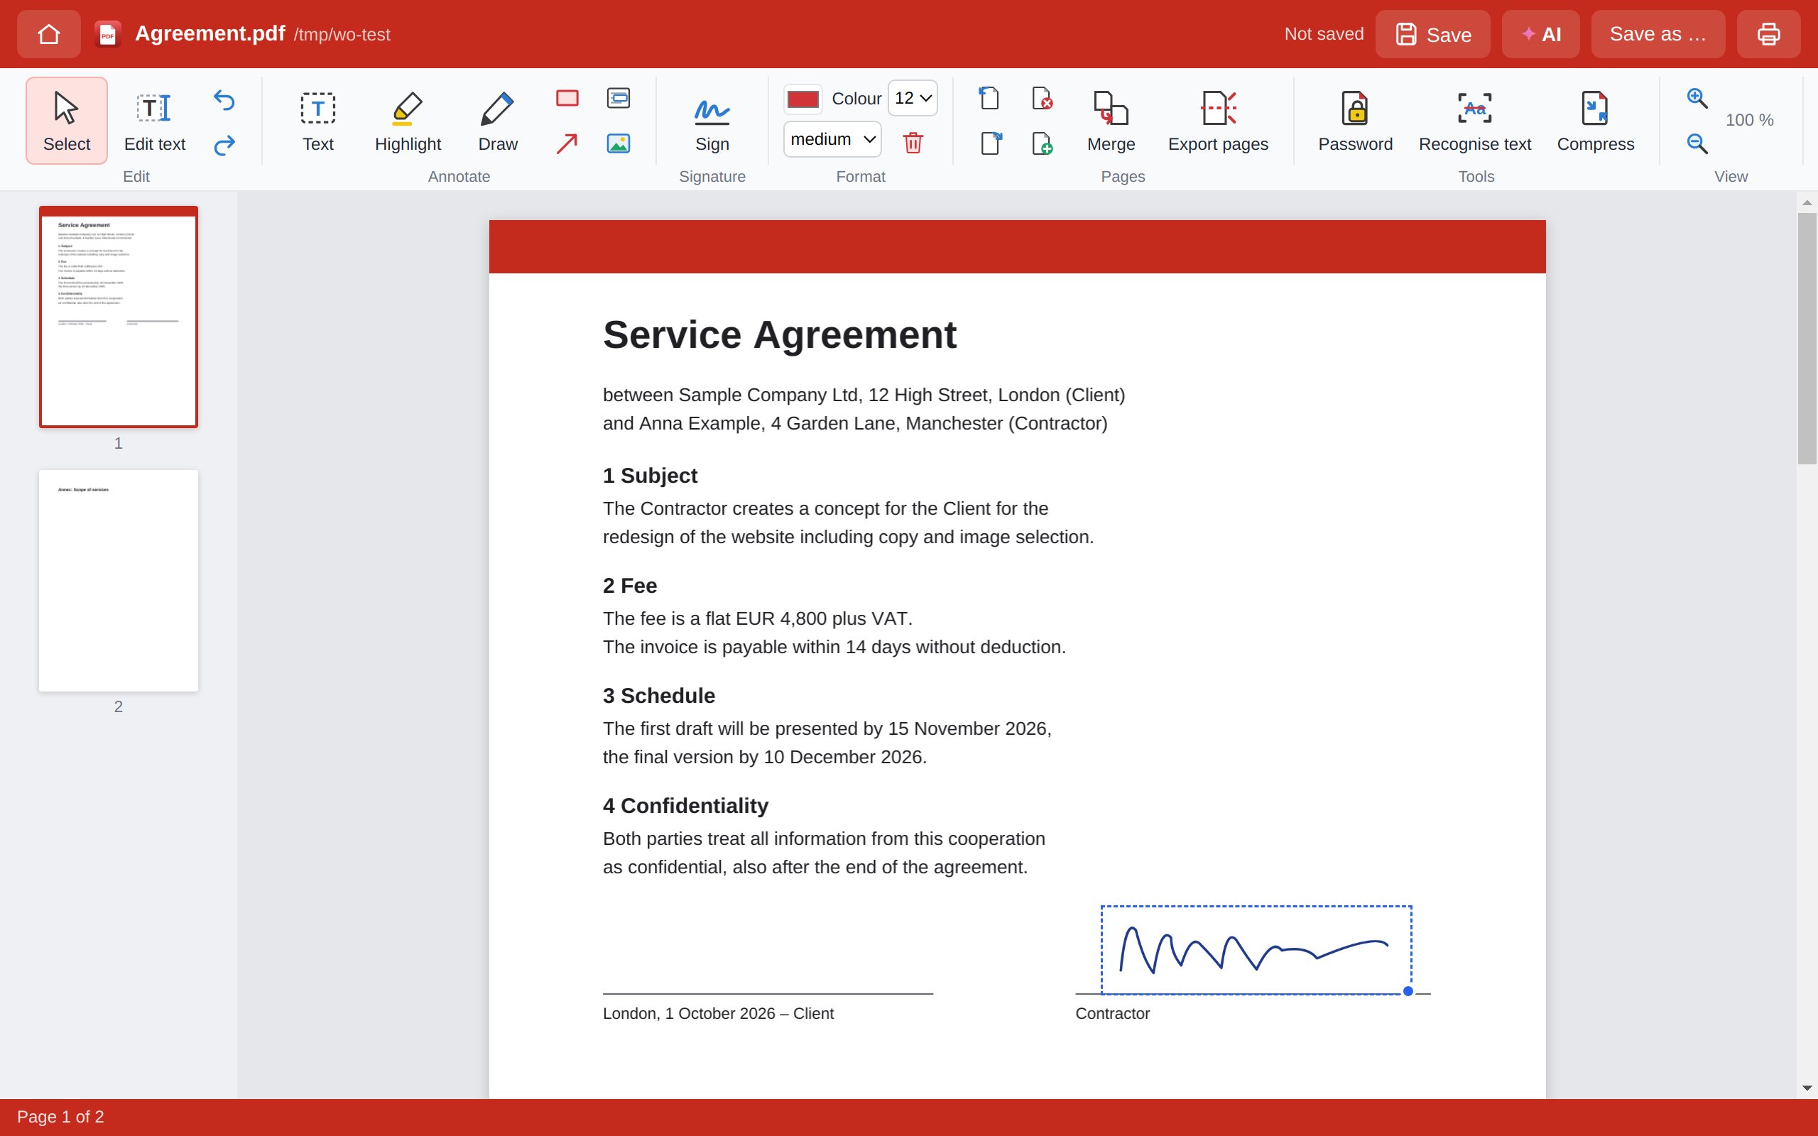1818x1136 pixels.
Task: Click the 'Service Agreement' heading text
Action: pyautogui.click(x=779, y=334)
